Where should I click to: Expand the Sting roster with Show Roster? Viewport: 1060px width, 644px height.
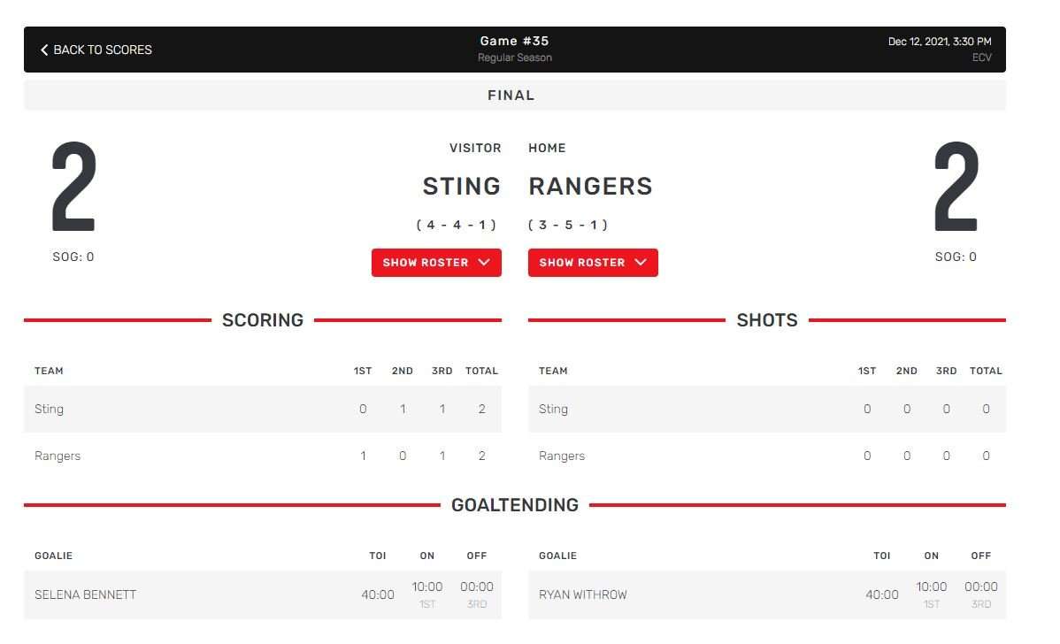point(437,262)
